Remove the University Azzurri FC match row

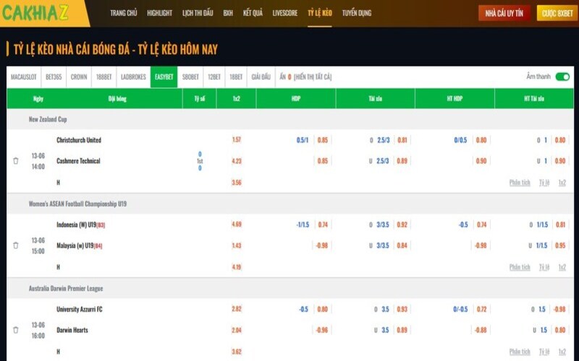tap(16, 330)
